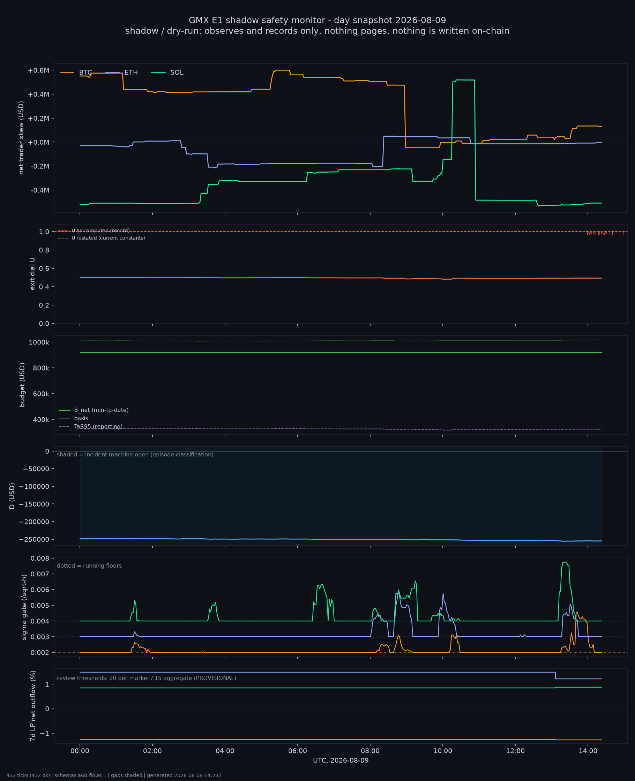This screenshot has width=635, height=781.
Task: Select the "BTC" legend label
Action: coord(85,73)
